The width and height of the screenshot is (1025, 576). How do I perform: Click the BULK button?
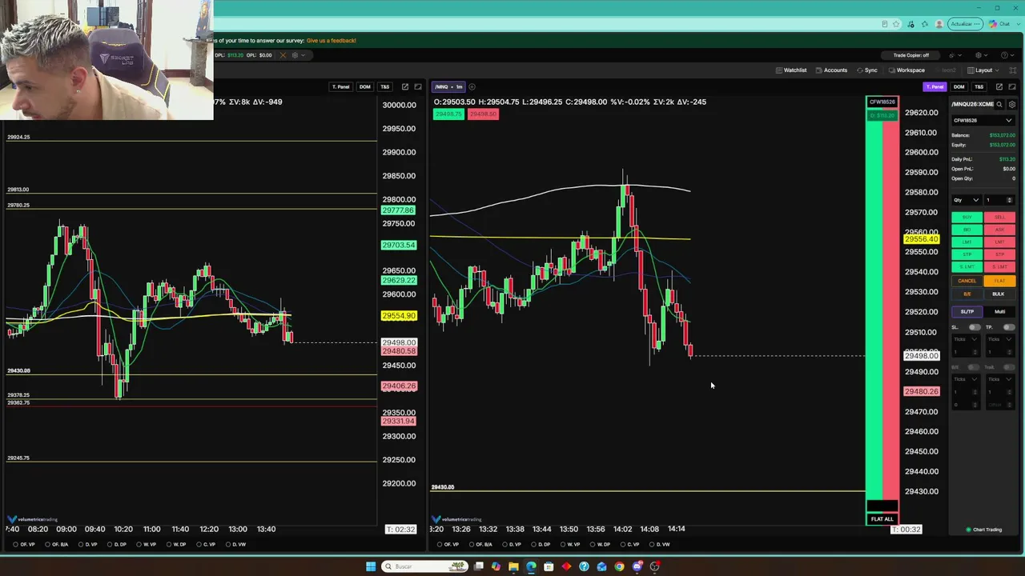pos(999,294)
